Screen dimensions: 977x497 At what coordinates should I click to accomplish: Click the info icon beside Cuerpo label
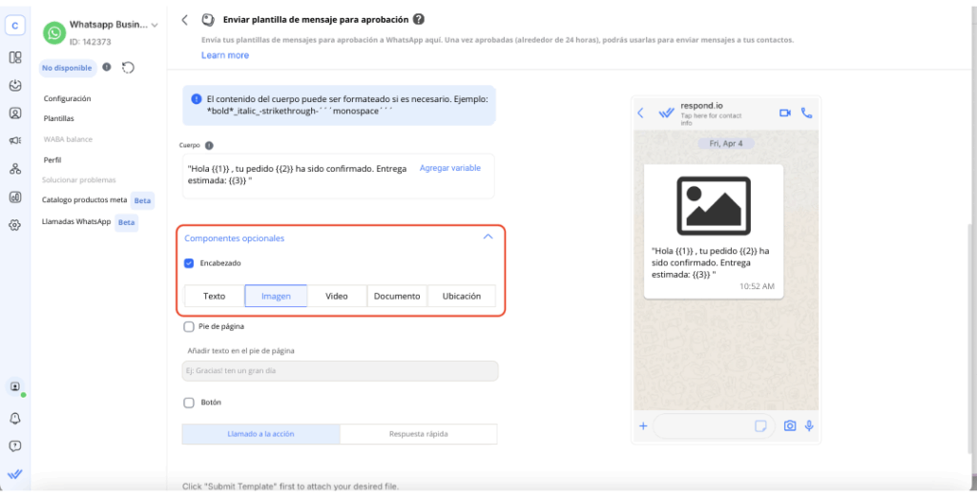tap(209, 145)
